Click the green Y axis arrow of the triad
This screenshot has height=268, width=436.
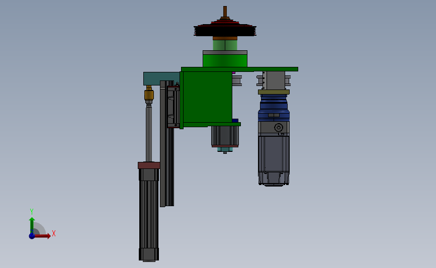[32, 225]
